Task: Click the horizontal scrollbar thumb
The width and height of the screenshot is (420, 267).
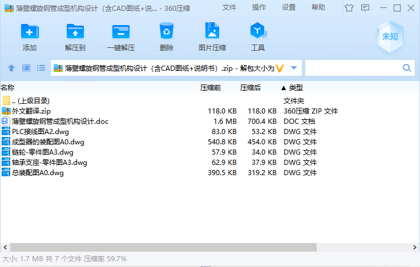Action: click(163, 247)
